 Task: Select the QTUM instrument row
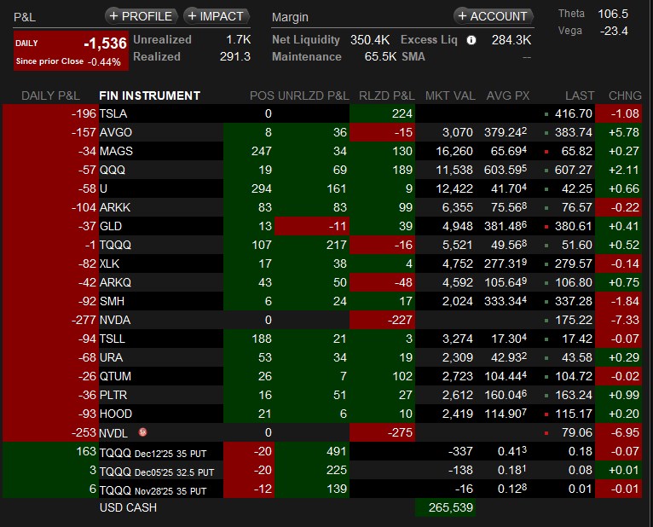(x=322, y=376)
